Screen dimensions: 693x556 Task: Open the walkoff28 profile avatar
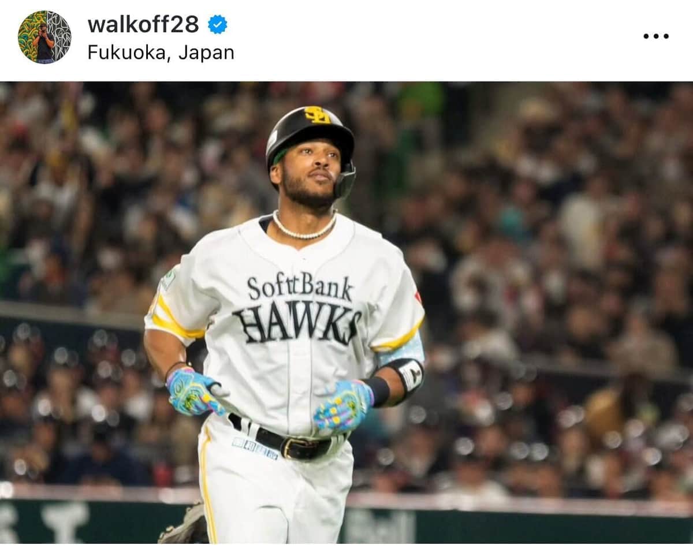(x=44, y=37)
